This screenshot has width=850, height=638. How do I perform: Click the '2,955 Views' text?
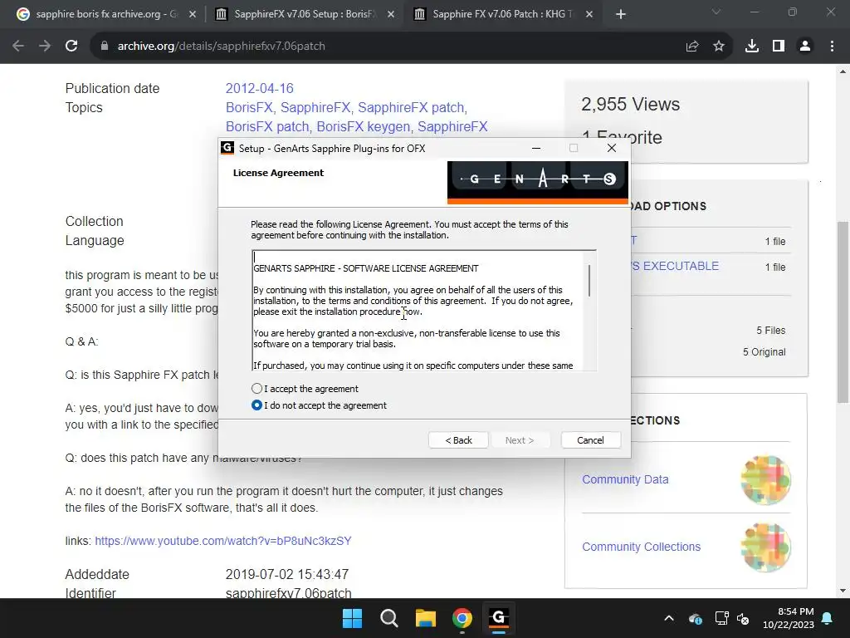[631, 104]
